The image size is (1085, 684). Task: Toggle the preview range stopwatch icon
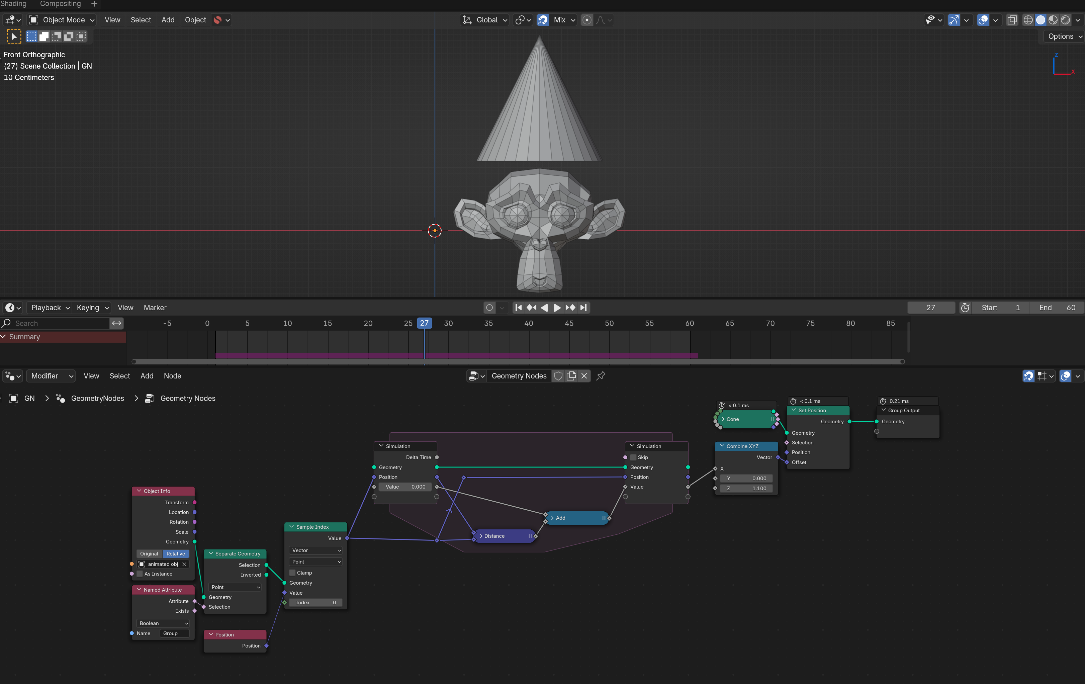click(x=965, y=308)
